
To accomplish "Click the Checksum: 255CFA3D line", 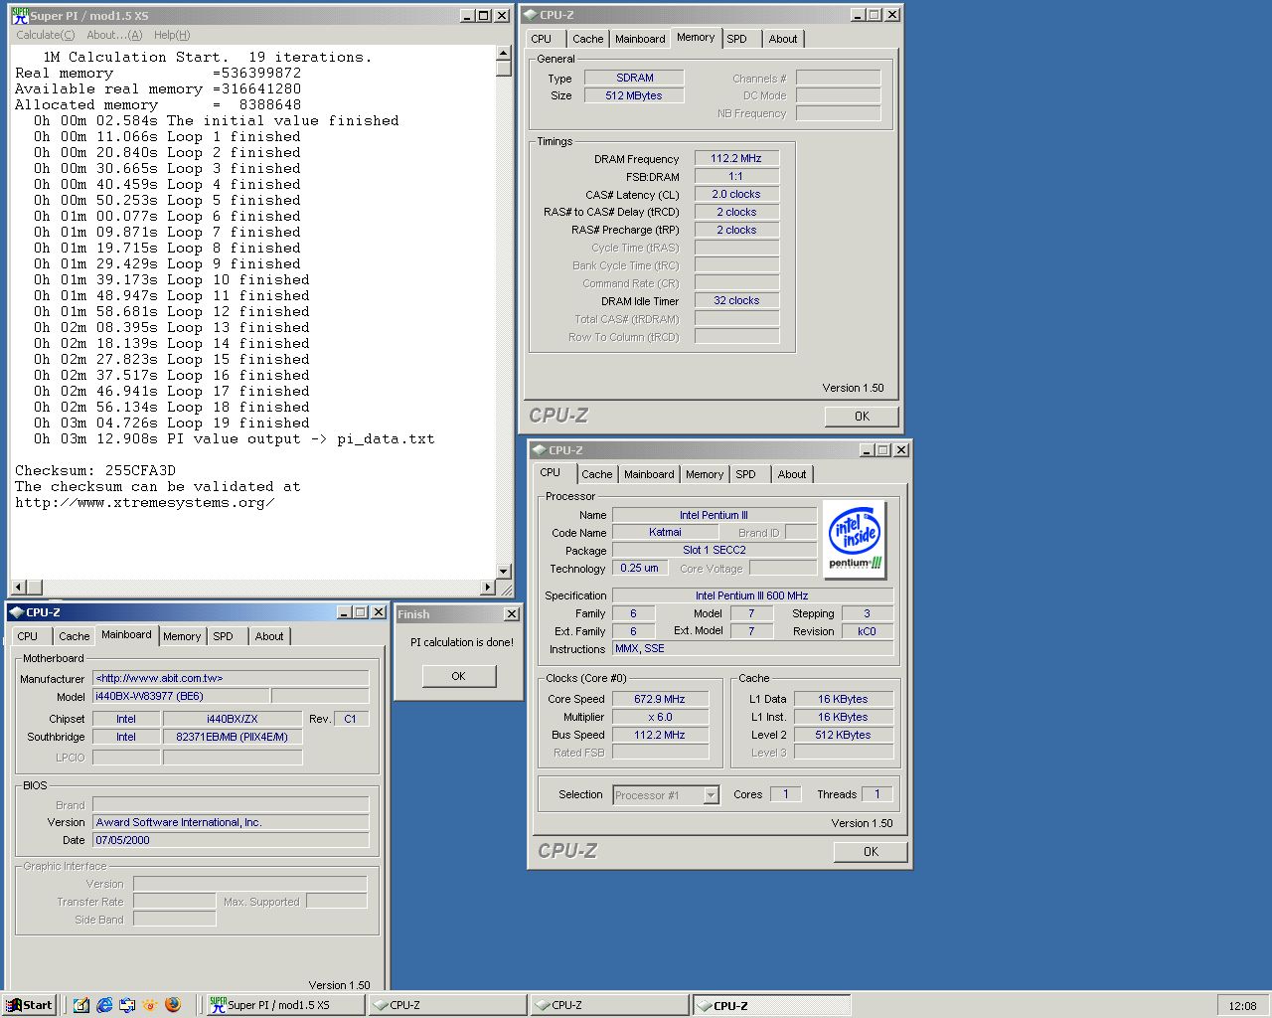I will [95, 470].
